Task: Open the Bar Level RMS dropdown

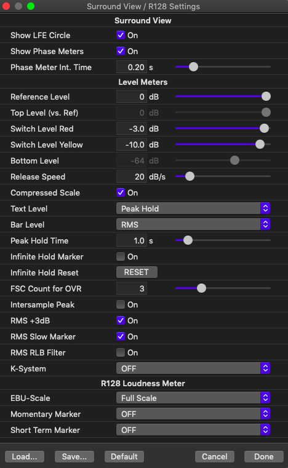Action: [x=193, y=224]
